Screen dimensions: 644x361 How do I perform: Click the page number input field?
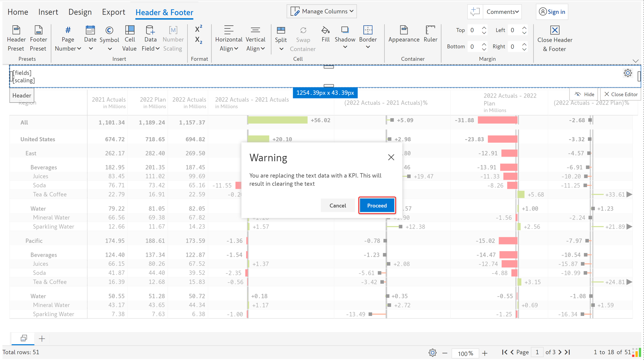pos(537,352)
